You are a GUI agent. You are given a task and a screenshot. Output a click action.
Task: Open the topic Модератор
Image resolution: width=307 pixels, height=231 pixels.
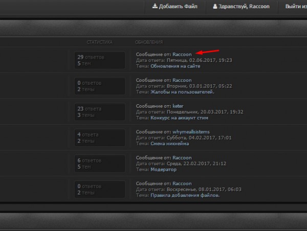[163, 169]
